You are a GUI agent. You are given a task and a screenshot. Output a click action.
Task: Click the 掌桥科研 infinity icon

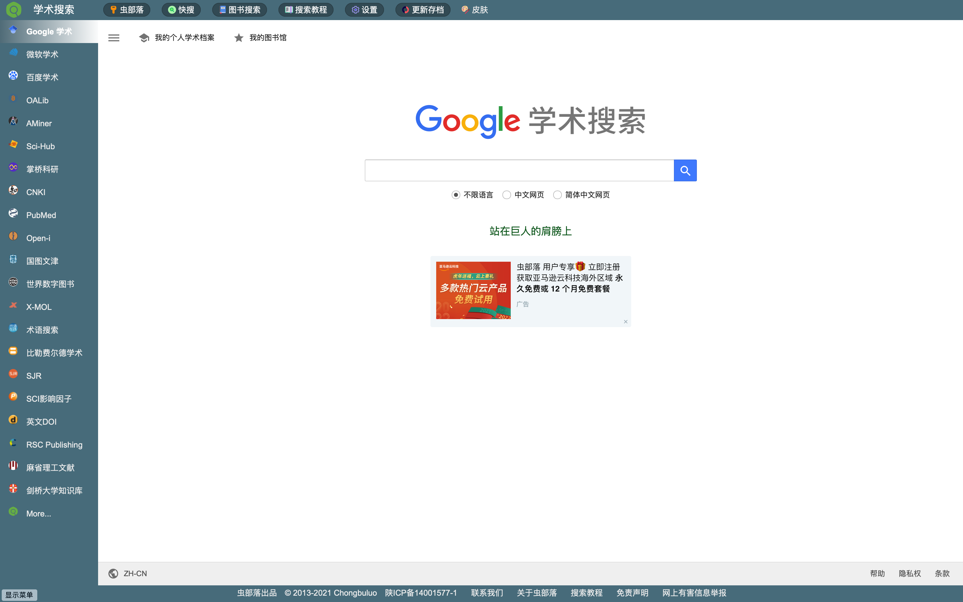(x=13, y=168)
